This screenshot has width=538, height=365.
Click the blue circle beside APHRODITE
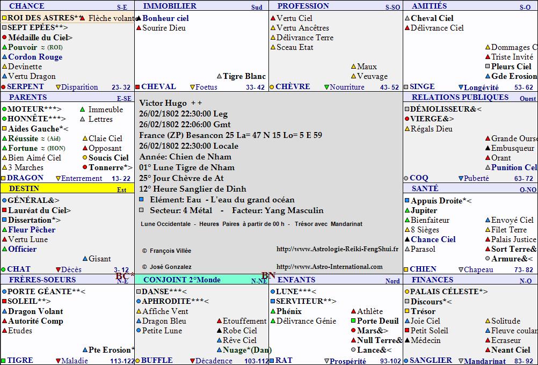(x=139, y=301)
